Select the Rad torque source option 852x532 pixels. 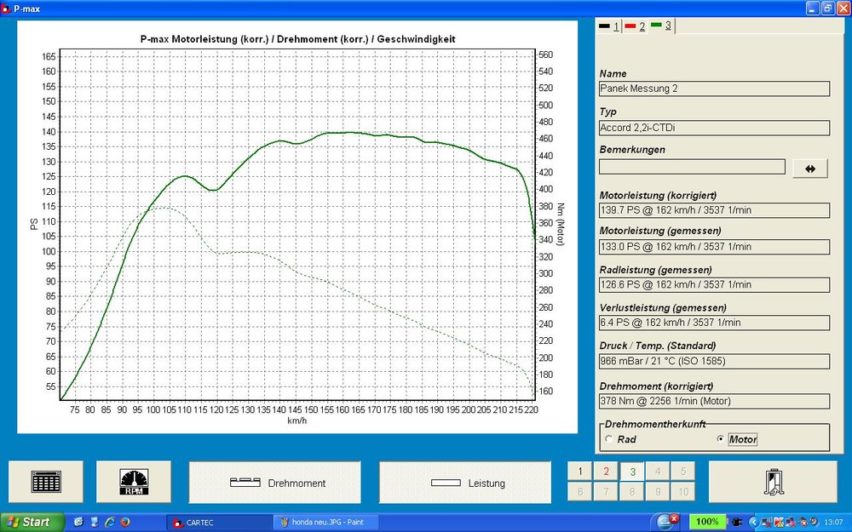608,439
